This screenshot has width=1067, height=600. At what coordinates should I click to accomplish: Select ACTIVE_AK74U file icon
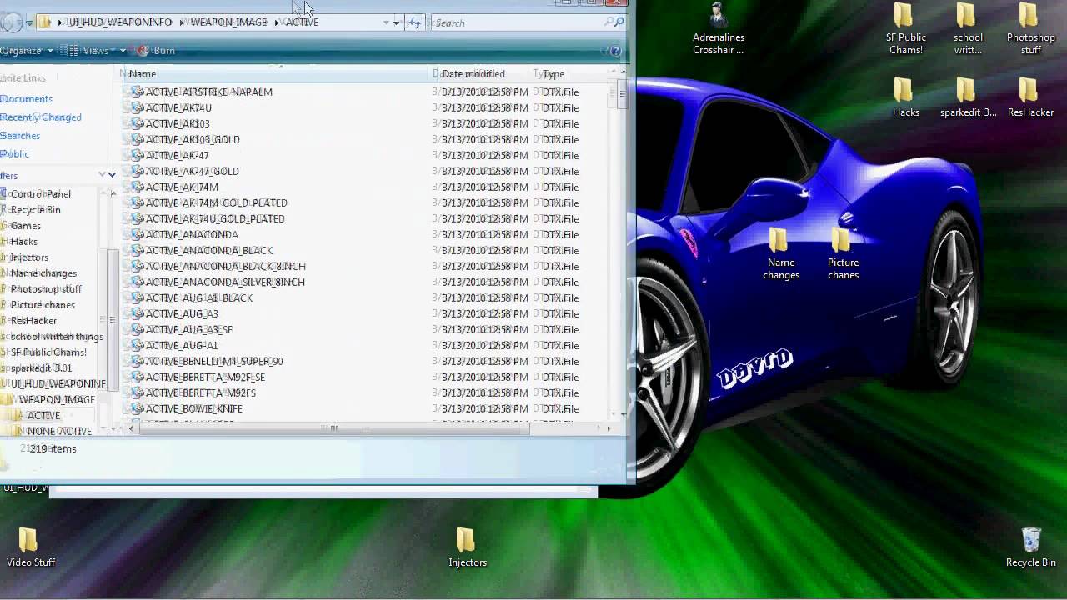(x=137, y=107)
